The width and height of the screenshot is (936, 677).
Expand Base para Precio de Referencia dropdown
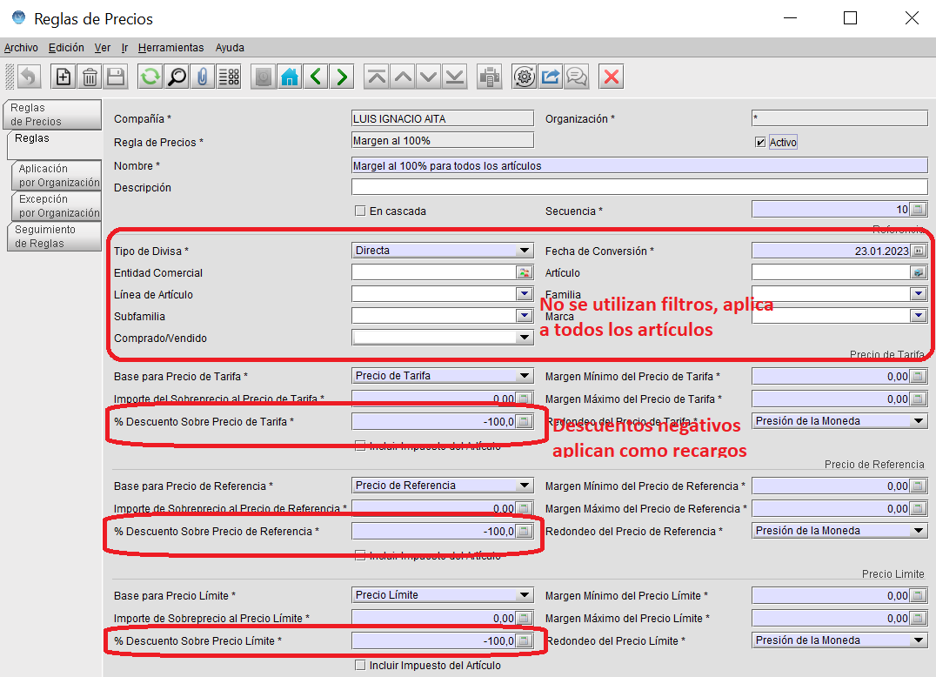[525, 486]
